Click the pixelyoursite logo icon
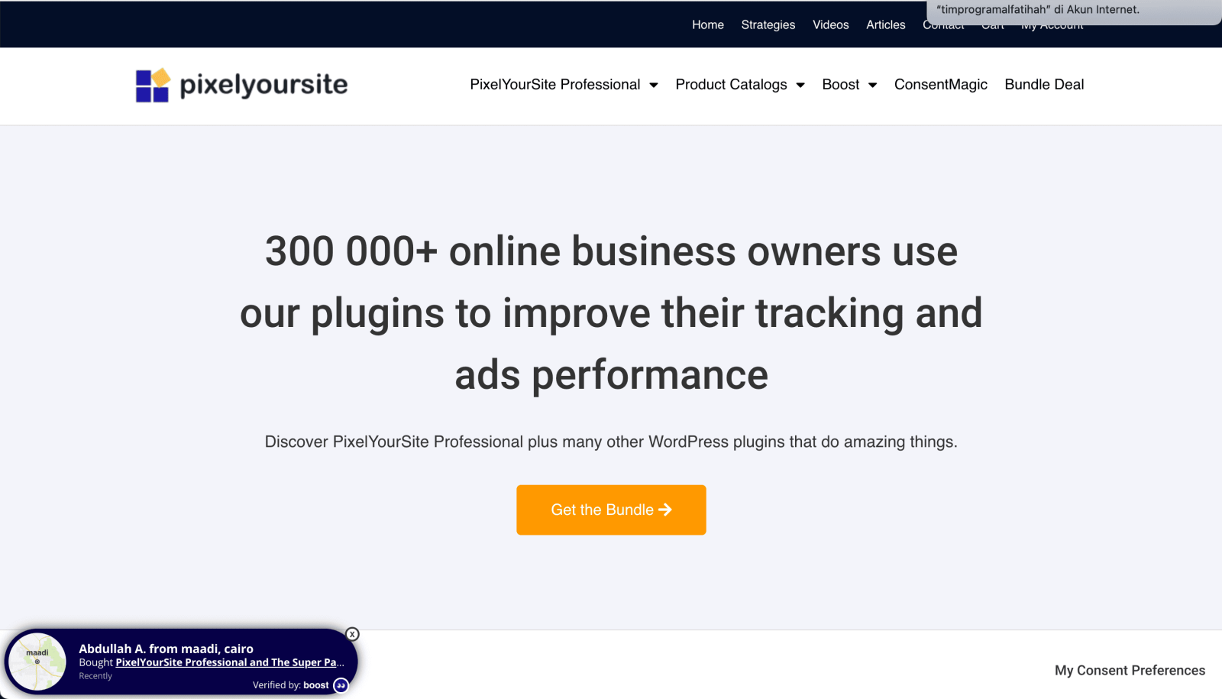1222x699 pixels. [x=153, y=85]
